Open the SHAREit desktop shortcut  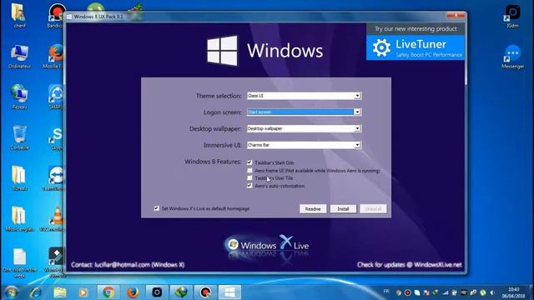click(56, 97)
